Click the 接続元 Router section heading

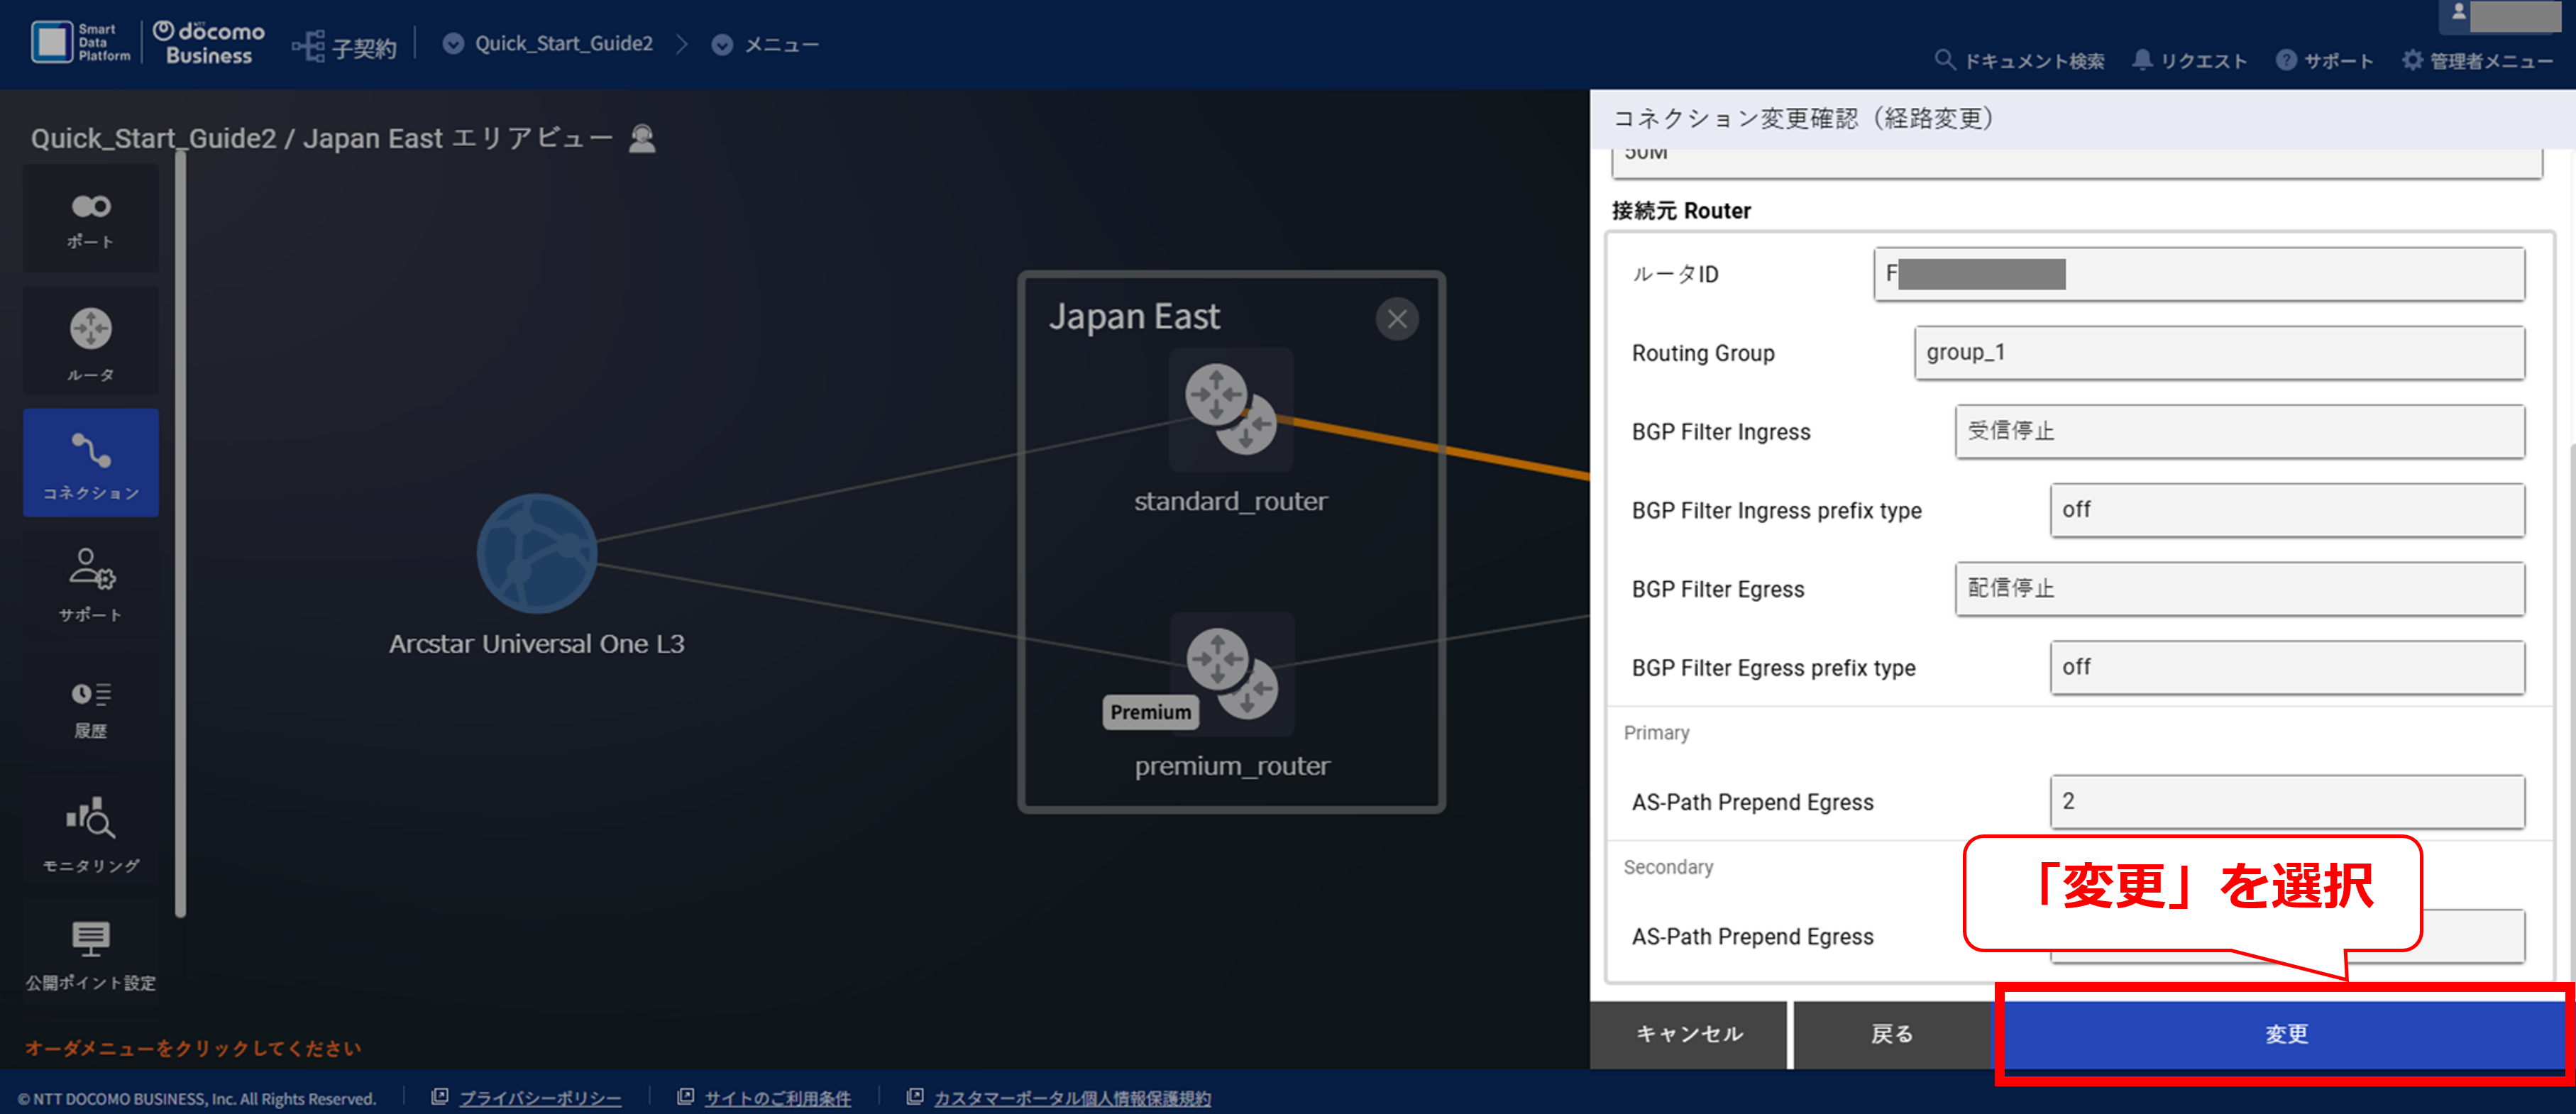coord(1681,211)
